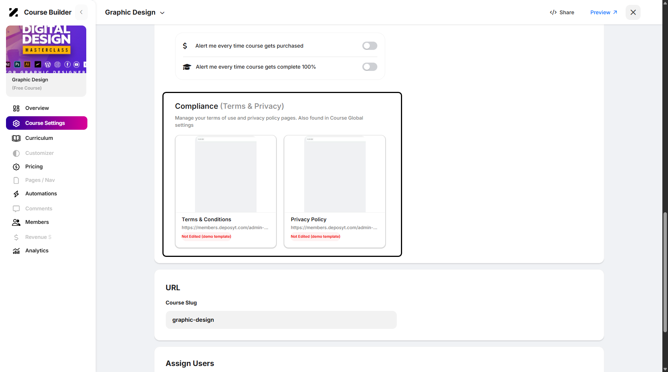The width and height of the screenshot is (668, 372).
Task: Click the Not Edited label under Terms & Conditions
Action: [x=206, y=237]
